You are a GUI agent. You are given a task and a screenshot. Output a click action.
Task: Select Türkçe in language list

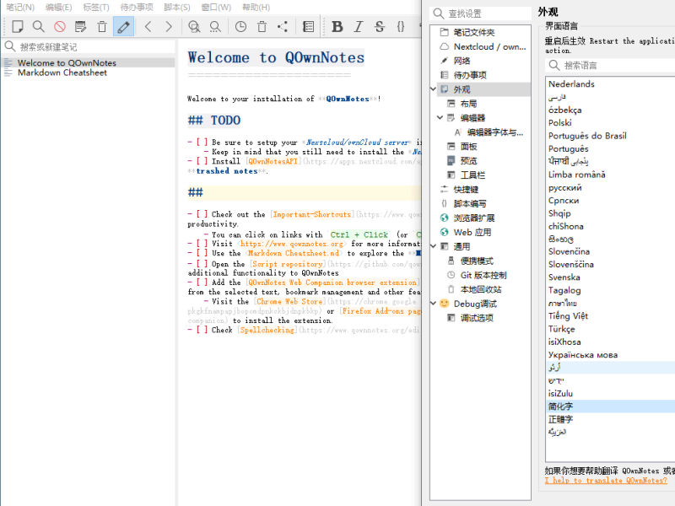(x=610, y=329)
